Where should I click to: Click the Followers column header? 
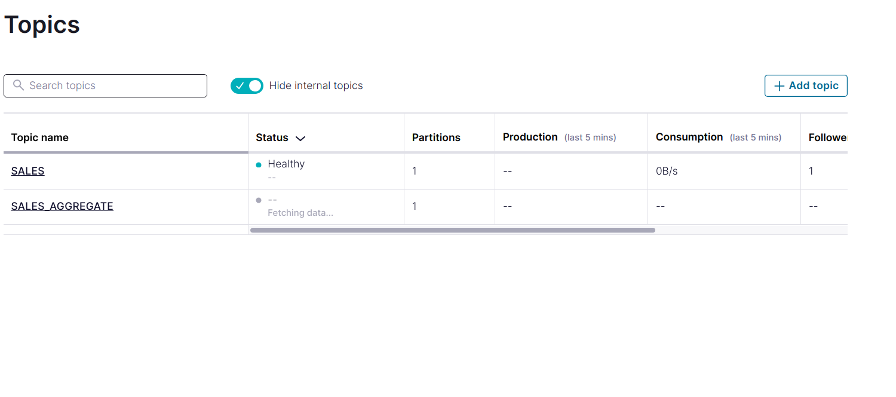click(x=828, y=138)
